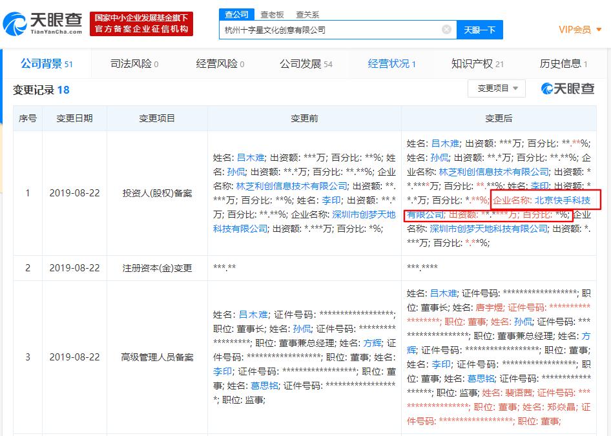Open 孙侃 link in row 1 变更前
Image resolution: width=611 pixels, height=436 pixels.
[x=236, y=172]
